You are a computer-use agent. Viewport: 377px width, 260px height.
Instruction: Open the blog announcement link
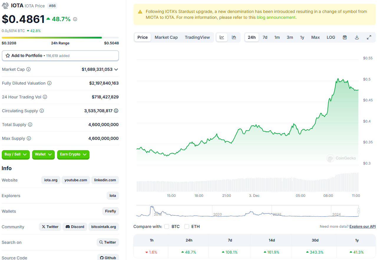pyautogui.click(x=276, y=17)
